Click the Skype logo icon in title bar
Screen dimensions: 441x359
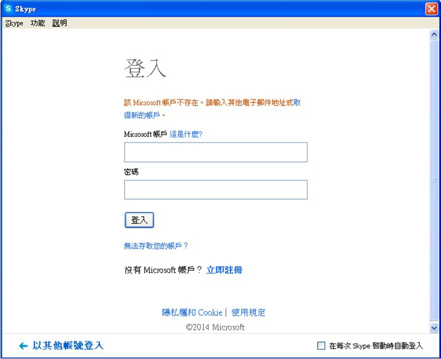point(8,9)
